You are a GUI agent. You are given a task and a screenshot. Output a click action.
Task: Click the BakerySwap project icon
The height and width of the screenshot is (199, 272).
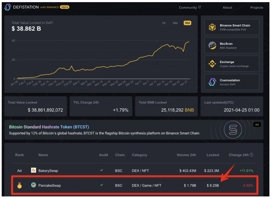[34, 170]
